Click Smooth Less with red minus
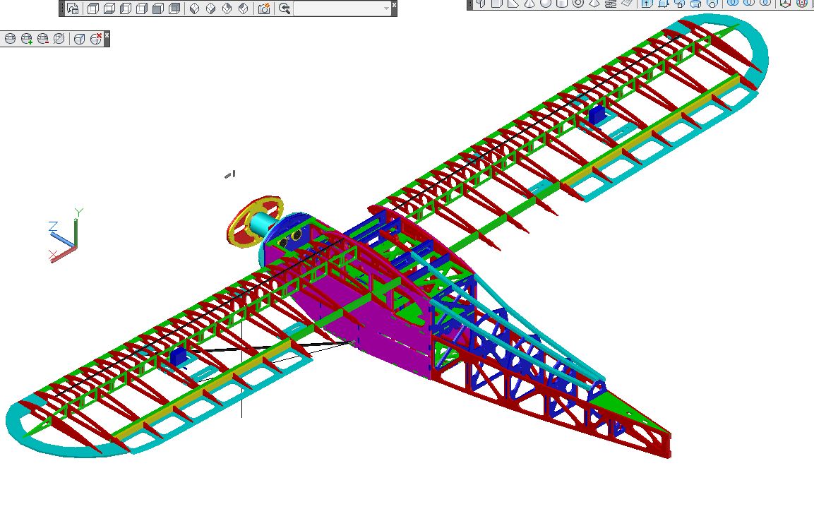The width and height of the screenshot is (814, 509). point(42,38)
